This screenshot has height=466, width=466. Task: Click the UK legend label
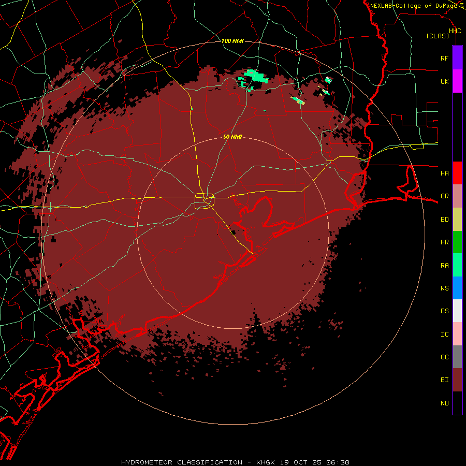tap(444, 81)
